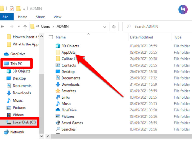This screenshot has height=144, width=192.
Task: Open the 'How to Insert a' quick access folder
Action: tap(23, 37)
